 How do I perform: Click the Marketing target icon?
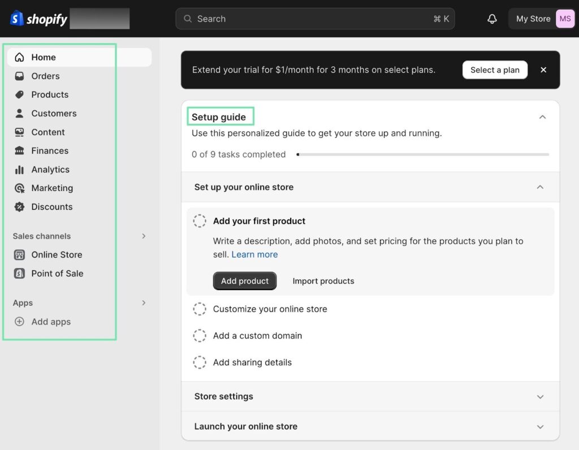point(19,188)
